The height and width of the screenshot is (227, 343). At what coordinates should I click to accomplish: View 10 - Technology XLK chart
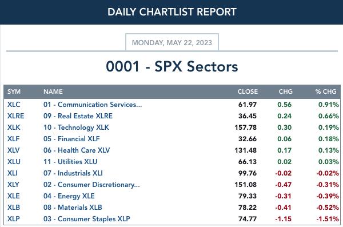[76, 128]
